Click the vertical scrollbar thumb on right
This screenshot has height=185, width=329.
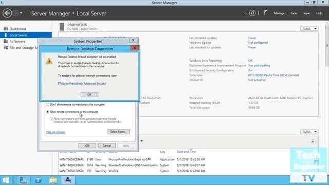pos(327,46)
